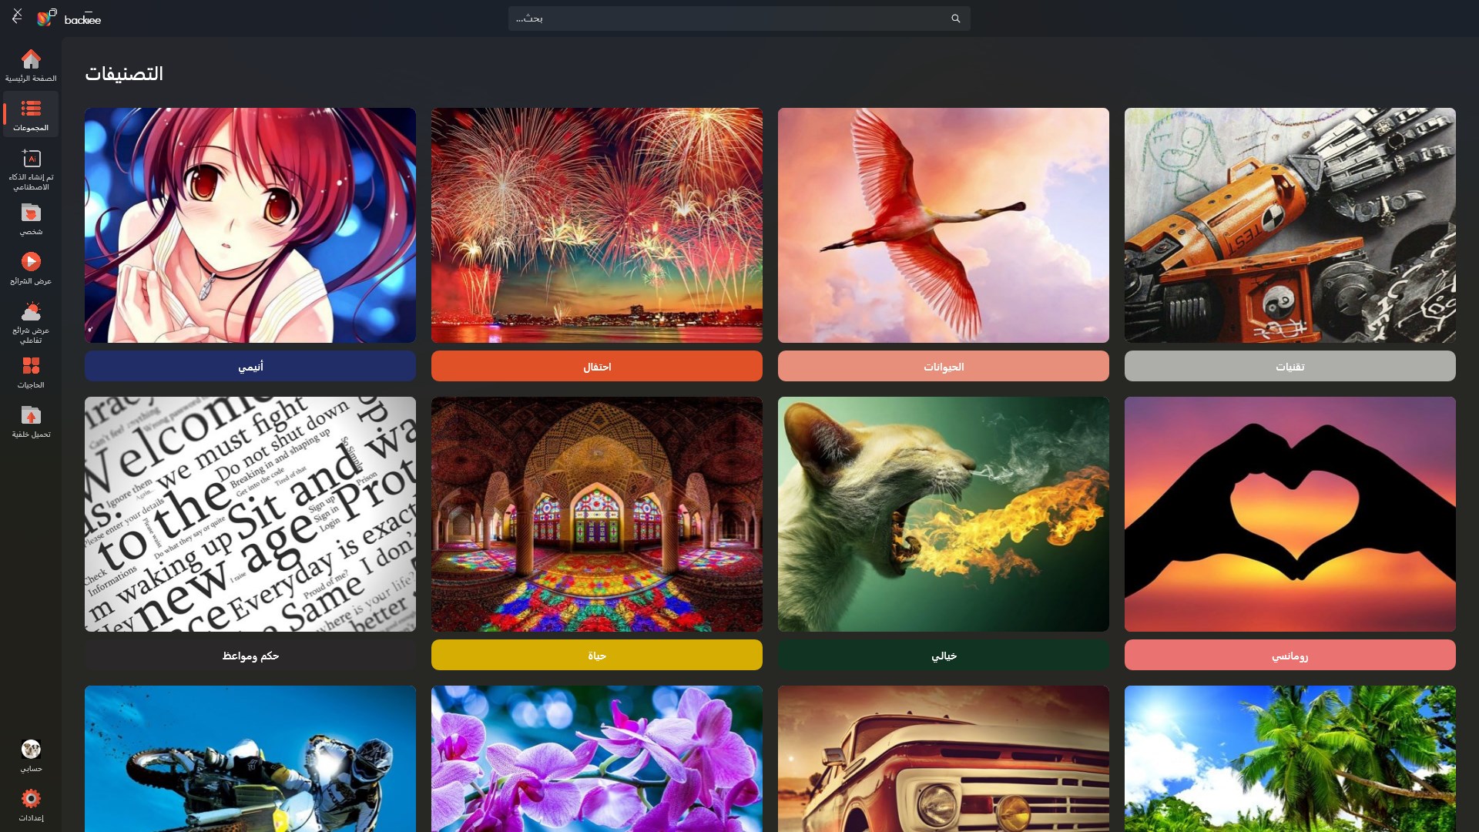Open the Life (حياة) category button
The height and width of the screenshot is (832, 1479).
pyautogui.click(x=597, y=655)
